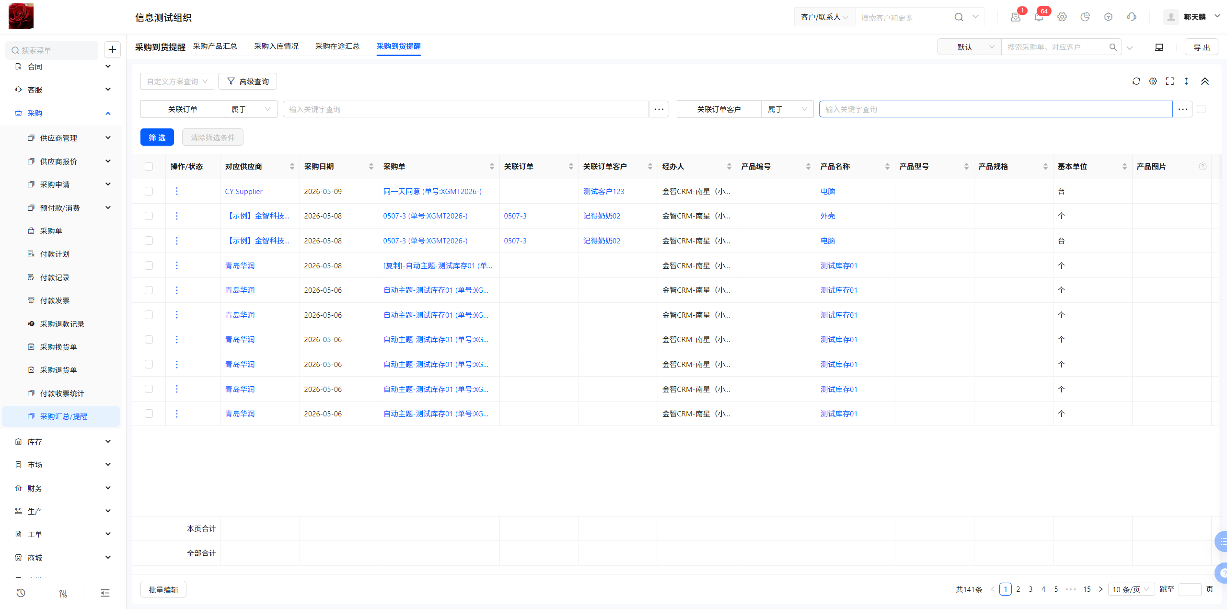
Task: Open the 测试客户123 customer link
Action: pos(603,191)
